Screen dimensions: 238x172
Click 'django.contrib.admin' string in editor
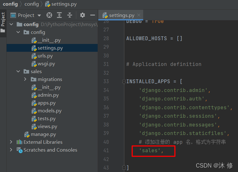coord(173,90)
